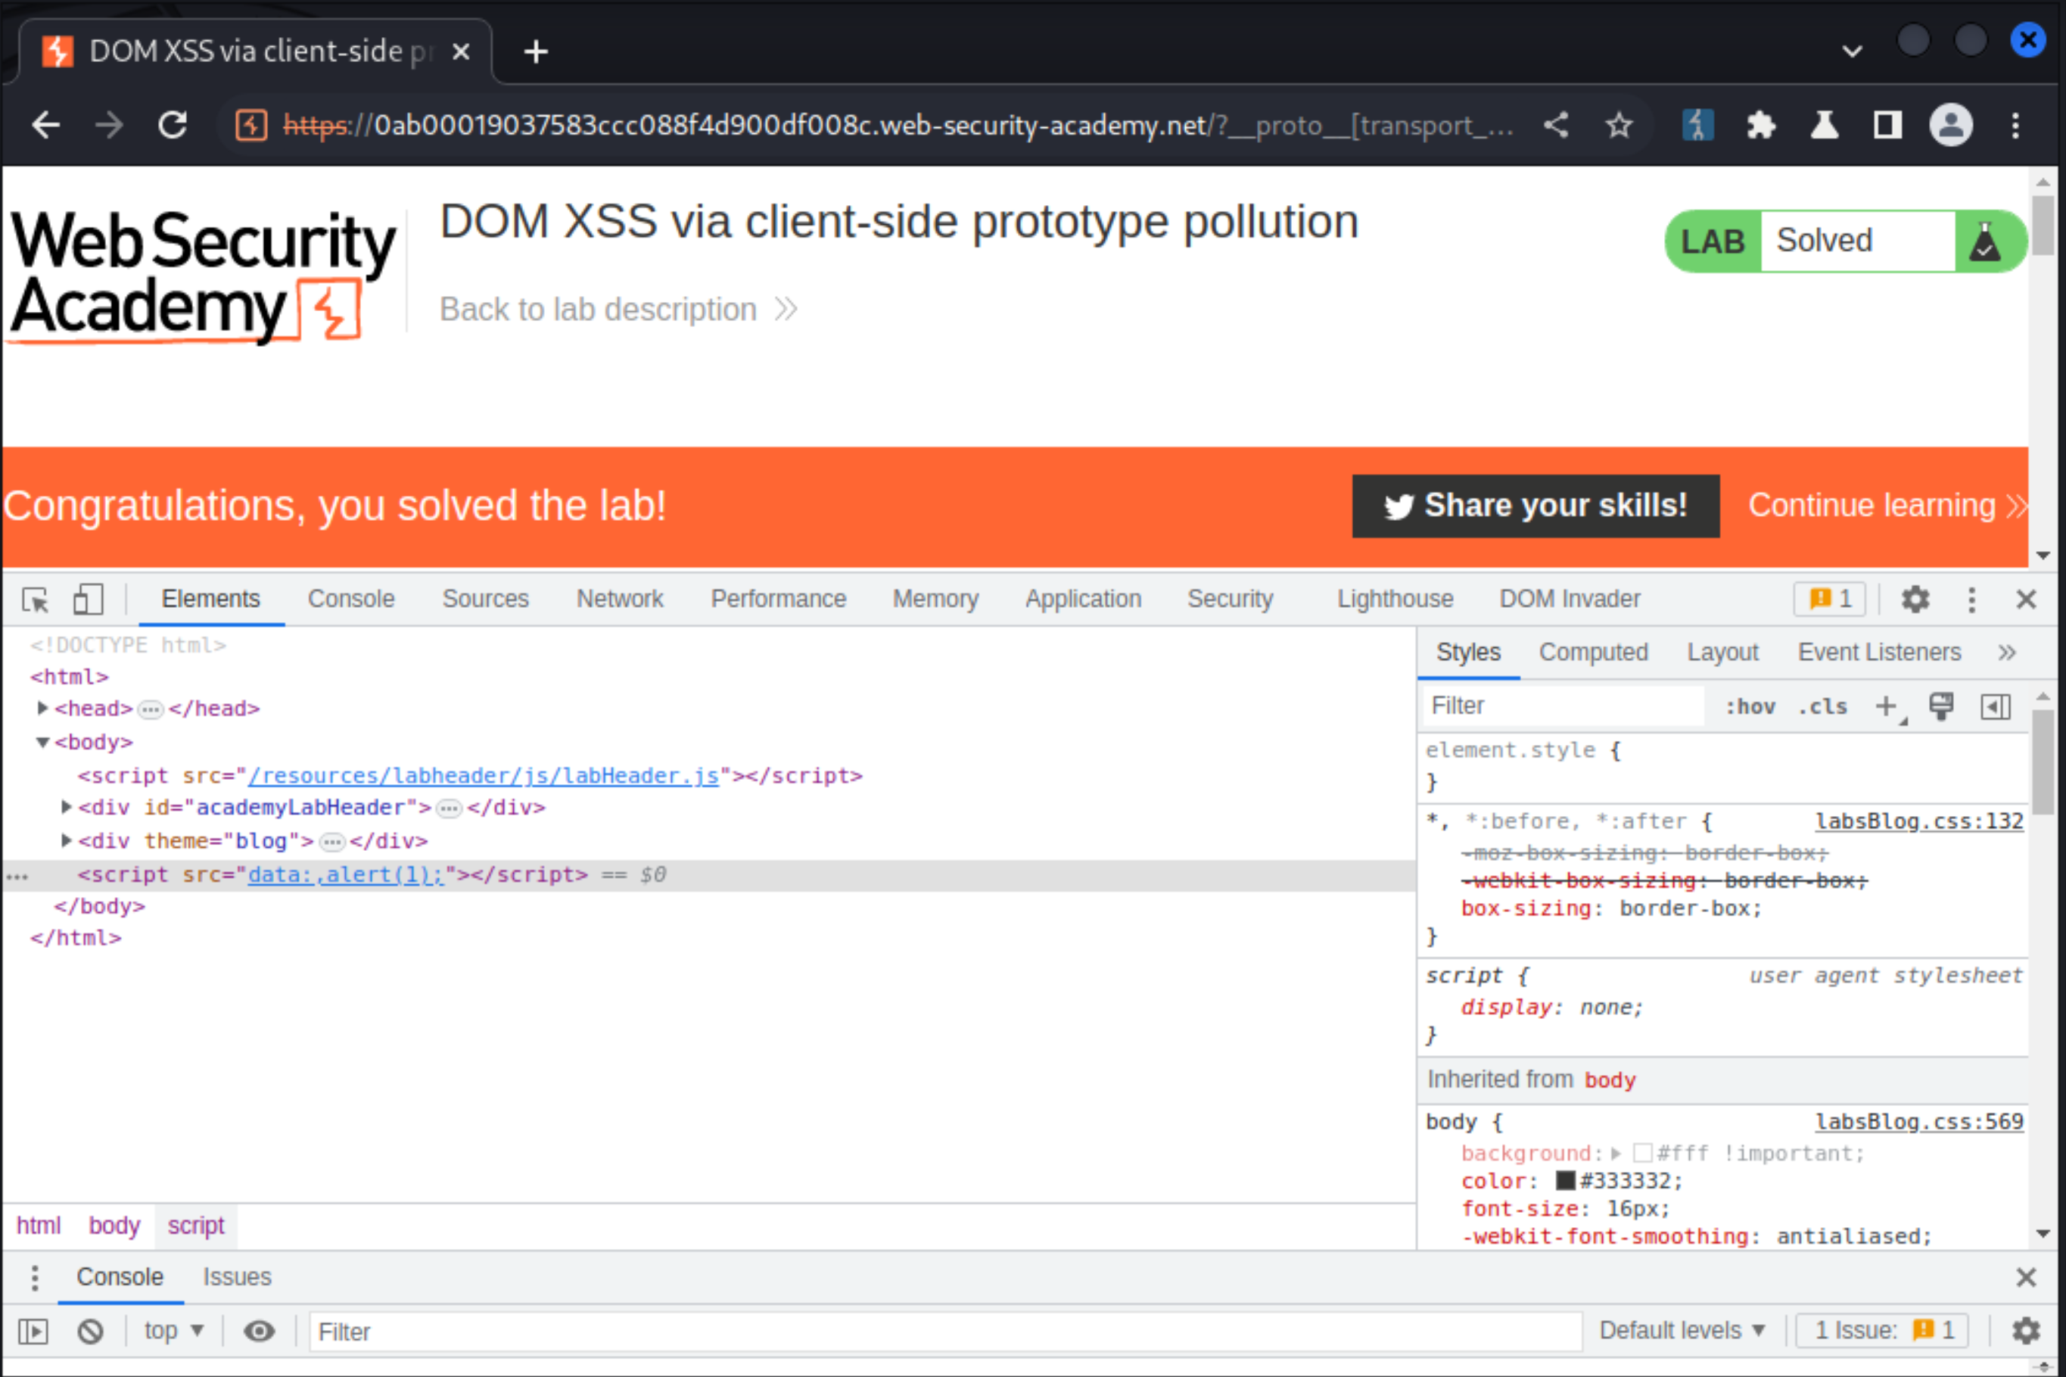Switch to the Issues drawer tab
The image size is (2066, 1377).
click(x=237, y=1277)
